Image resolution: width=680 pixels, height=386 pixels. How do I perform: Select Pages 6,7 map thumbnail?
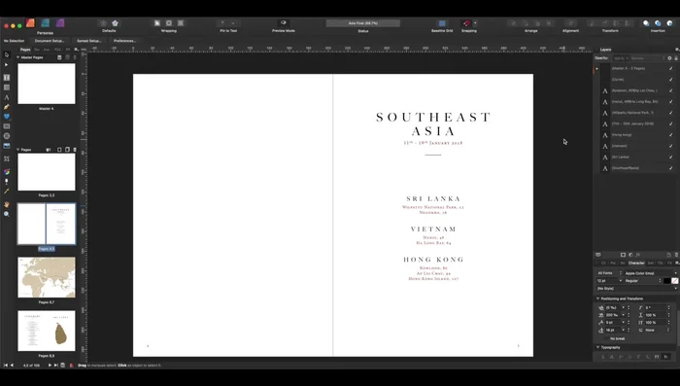[47, 277]
